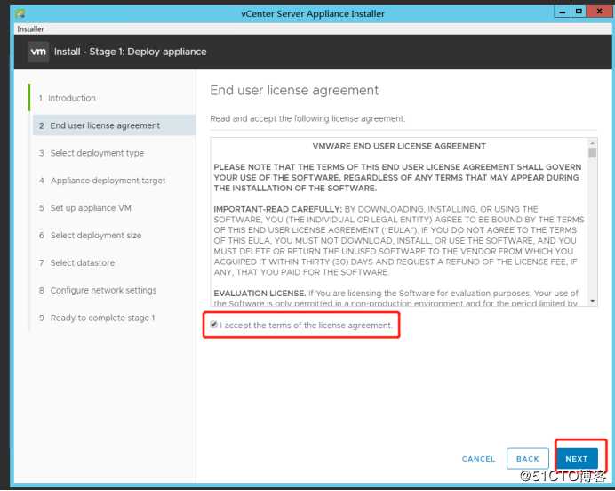Minimize the installer window

[x=562, y=12]
